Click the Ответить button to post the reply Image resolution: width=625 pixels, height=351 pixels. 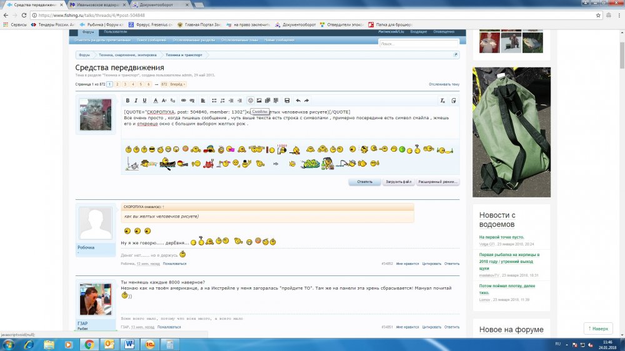(364, 182)
